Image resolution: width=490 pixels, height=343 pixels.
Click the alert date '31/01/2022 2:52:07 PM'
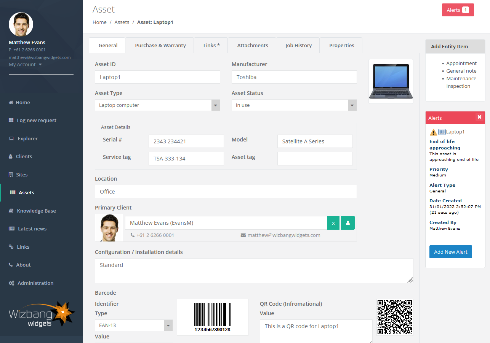[x=455, y=207]
